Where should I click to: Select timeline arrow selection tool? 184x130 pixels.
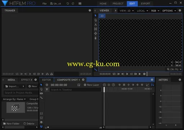41,85
